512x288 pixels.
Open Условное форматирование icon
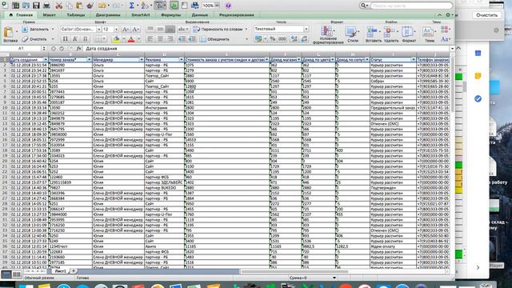click(326, 32)
